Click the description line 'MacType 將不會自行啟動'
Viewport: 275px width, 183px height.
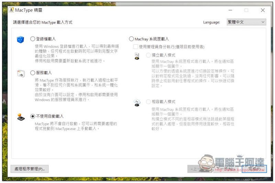(x=76, y=124)
